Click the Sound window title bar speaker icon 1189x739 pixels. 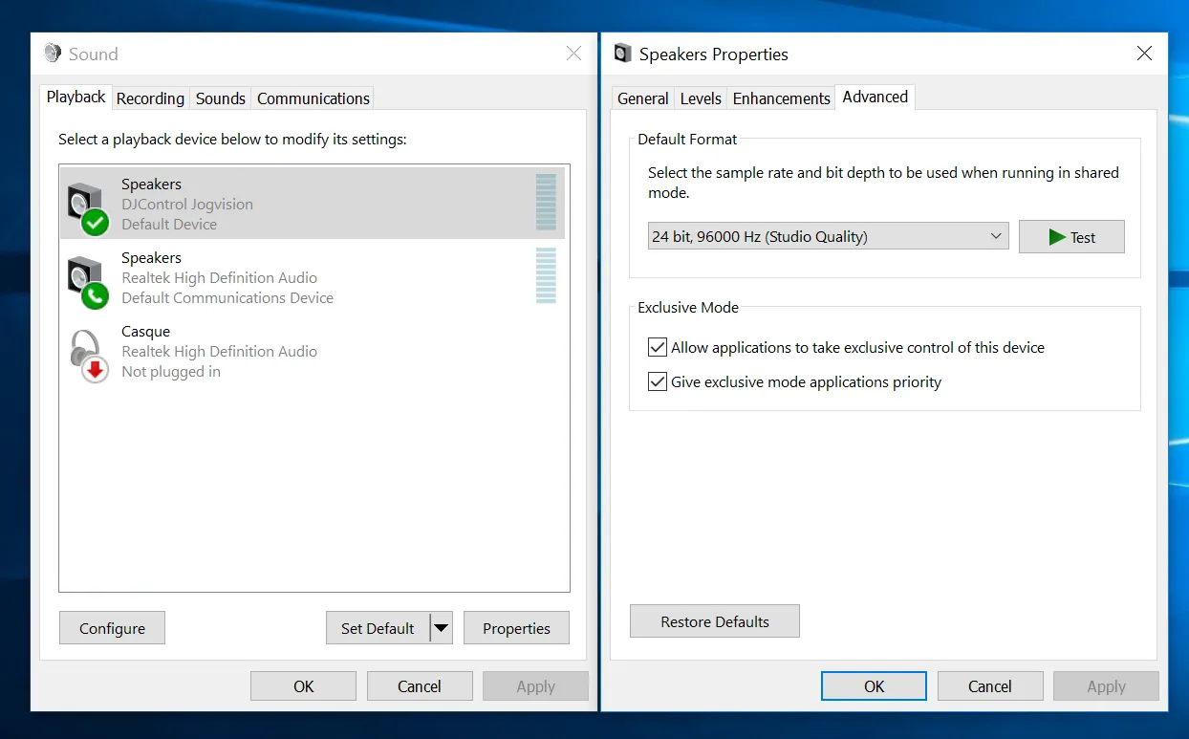(53, 54)
